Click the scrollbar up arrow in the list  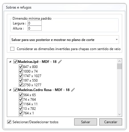pyautogui.click(x=120, y=61)
